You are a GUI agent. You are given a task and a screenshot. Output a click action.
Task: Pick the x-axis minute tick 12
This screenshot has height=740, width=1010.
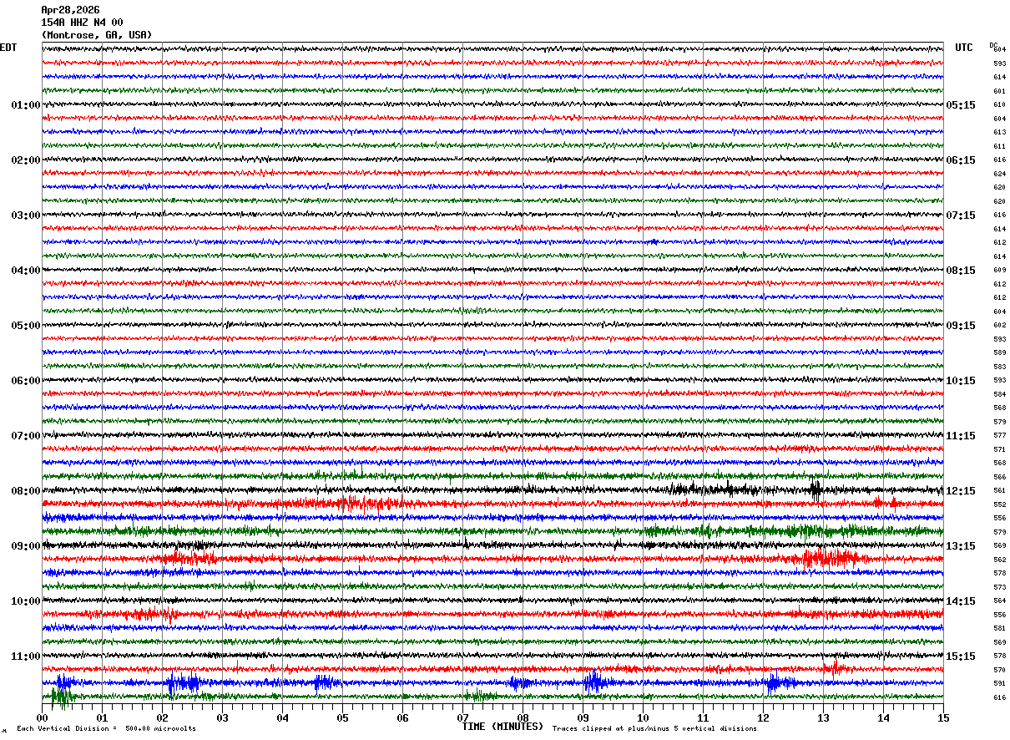point(763,717)
